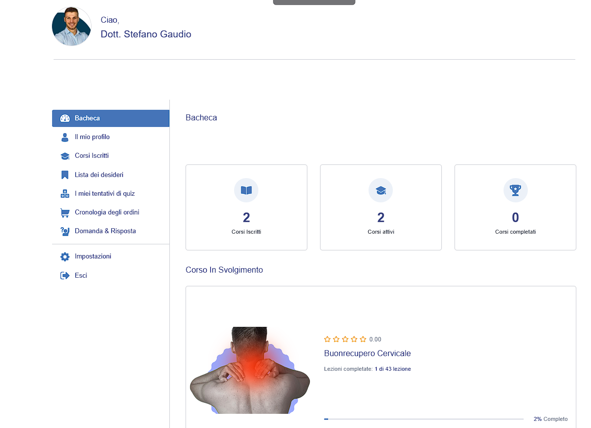Click the Dott. Stefano Gaudio name
This screenshot has width=591, height=428.
(146, 34)
